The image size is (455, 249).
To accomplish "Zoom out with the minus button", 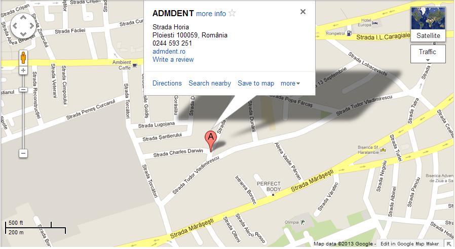I will click(23, 153).
